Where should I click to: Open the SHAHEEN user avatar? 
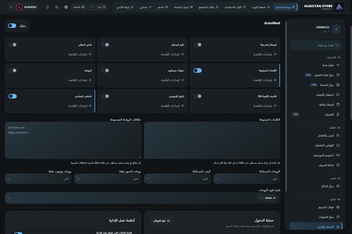tap(19, 7)
